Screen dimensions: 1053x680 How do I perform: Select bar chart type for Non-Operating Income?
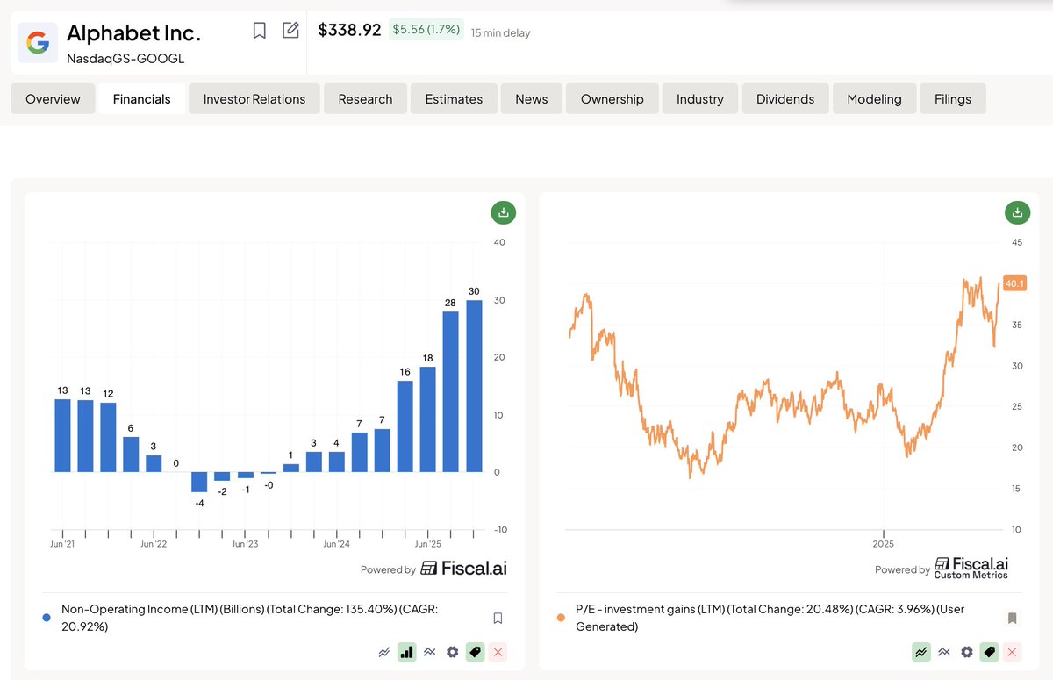pos(406,652)
